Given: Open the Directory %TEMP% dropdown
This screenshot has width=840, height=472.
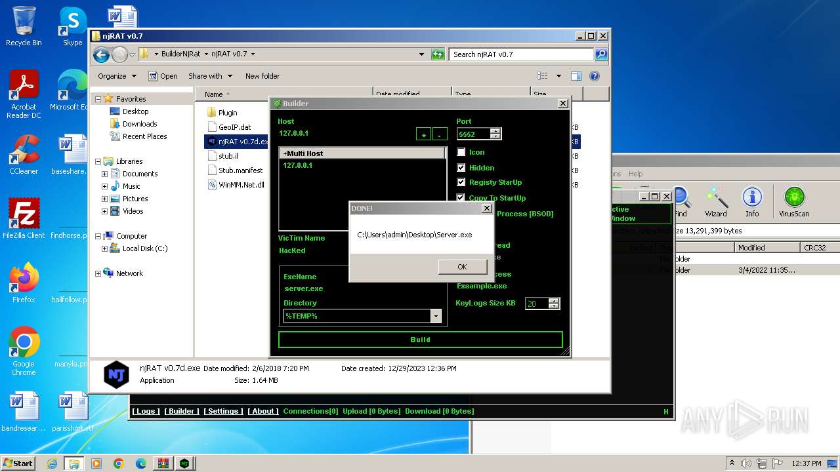Looking at the screenshot, I should pyautogui.click(x=436, y=317).
